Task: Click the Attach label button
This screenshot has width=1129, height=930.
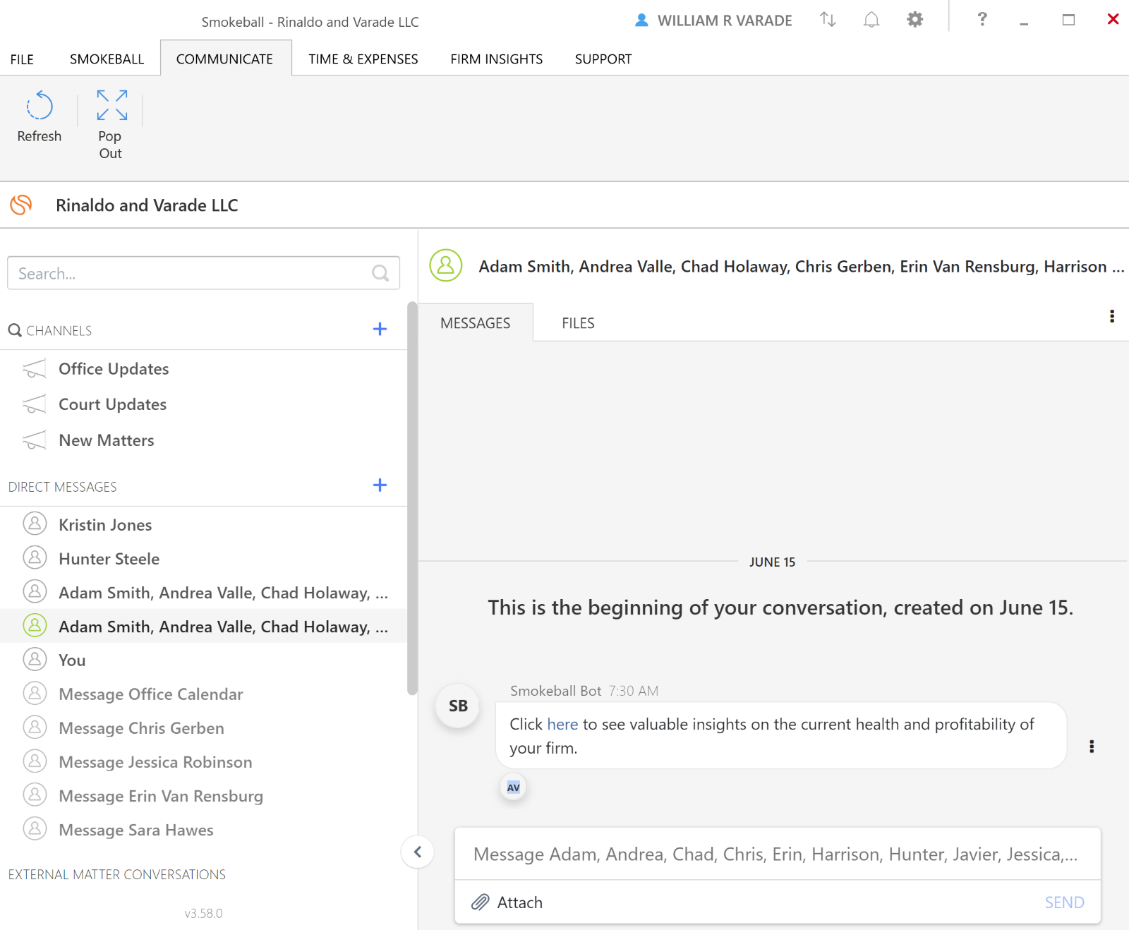Action: 519,902
